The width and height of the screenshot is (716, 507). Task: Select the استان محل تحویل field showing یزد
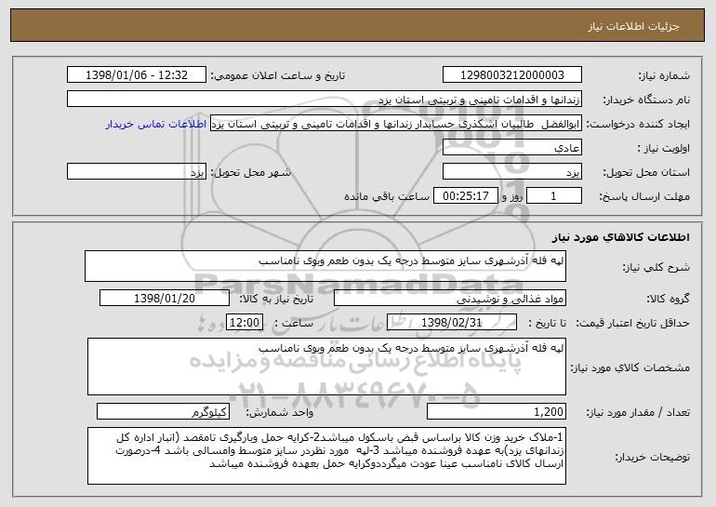(x=511, y=172)
